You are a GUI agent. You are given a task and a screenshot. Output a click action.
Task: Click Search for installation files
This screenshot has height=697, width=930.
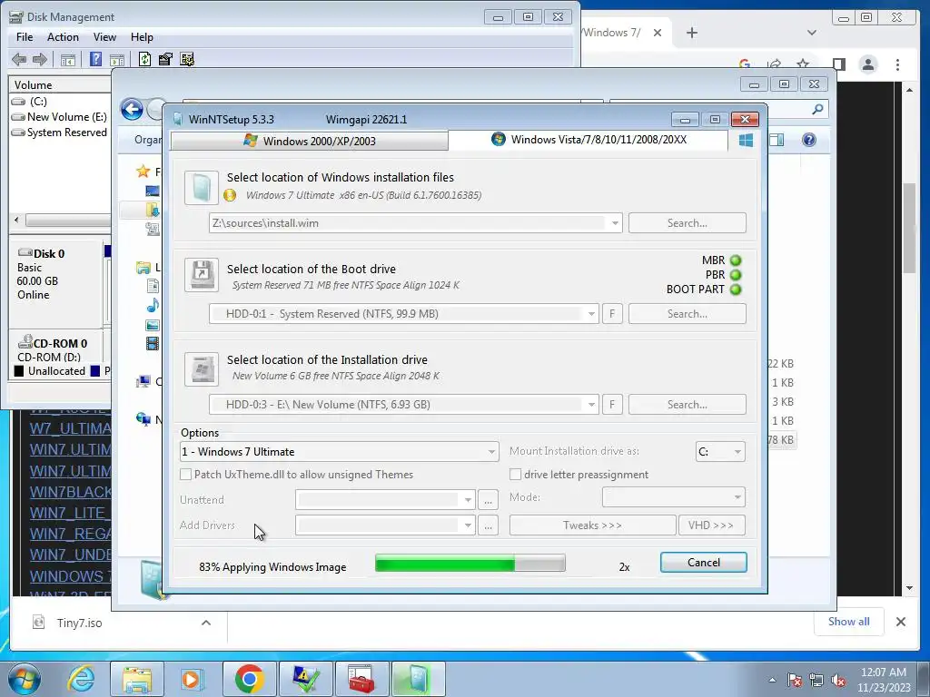pyautogui.click(x=687, y=223)
